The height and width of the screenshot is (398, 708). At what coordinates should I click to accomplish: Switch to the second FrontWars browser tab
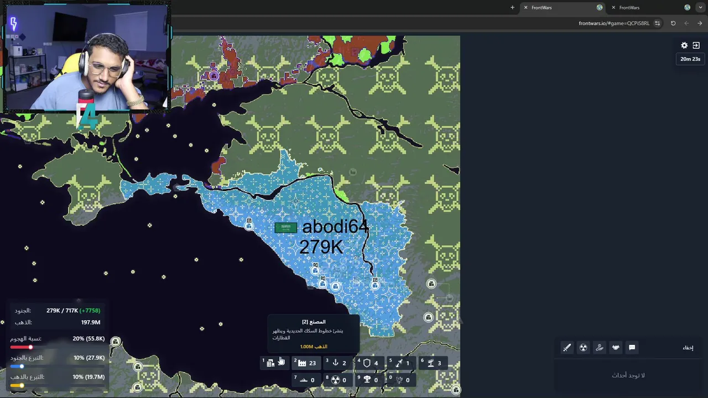652,8
